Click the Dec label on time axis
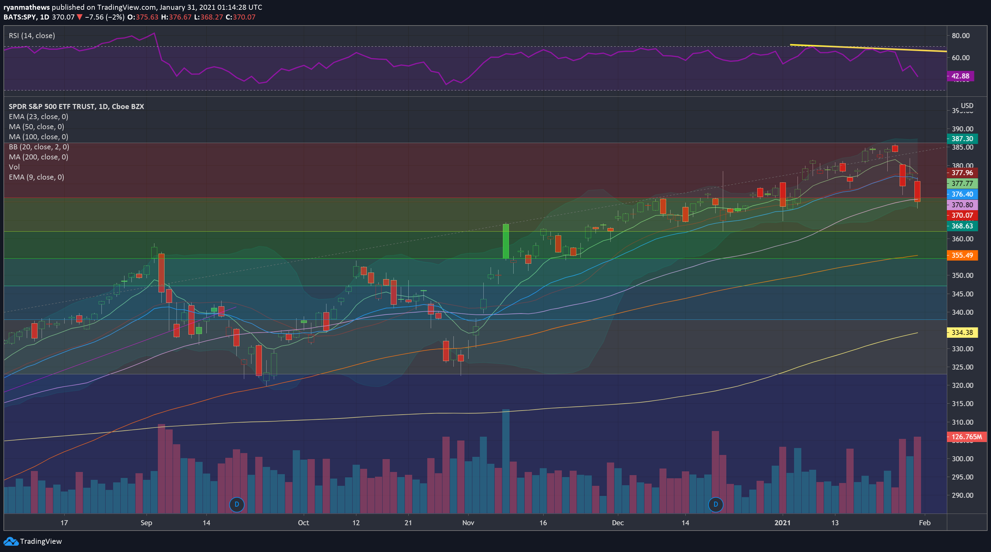The width and height of the screenshot is (991, 552). pyautogui.click(x=618, y=523)
